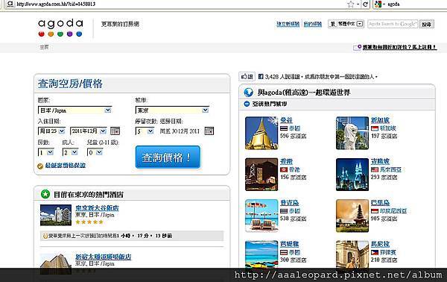The width and height of the screenshot is (447, 282).
Task: Click the Facebook like thumbs-up button
Action: point(247,77)
